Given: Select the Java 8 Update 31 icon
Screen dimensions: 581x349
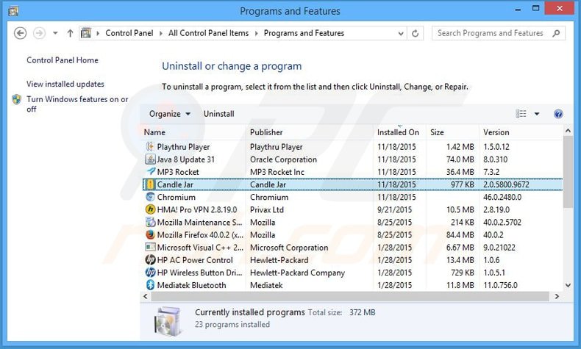Looking at the screenshot, I should tap(150, 159).
